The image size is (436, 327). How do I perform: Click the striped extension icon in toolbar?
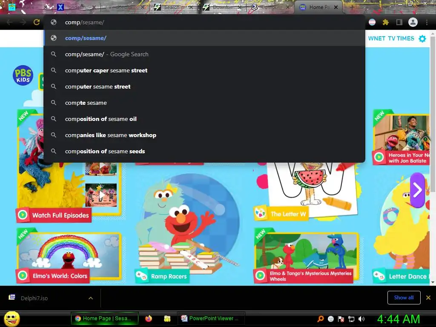pyautogui.click(x=372, y=22)
